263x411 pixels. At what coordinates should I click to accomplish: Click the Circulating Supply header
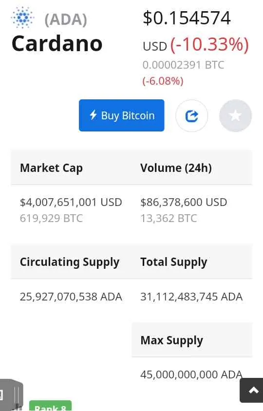(x=70, y=262)
